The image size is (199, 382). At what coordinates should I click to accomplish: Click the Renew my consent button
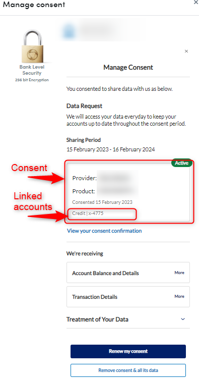(128, 351)
